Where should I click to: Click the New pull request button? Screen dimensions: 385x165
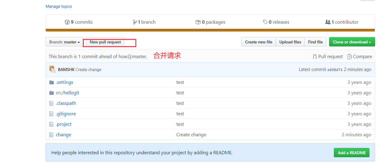105,42
